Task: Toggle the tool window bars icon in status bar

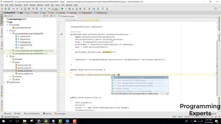Action: [x=2, y=117]
